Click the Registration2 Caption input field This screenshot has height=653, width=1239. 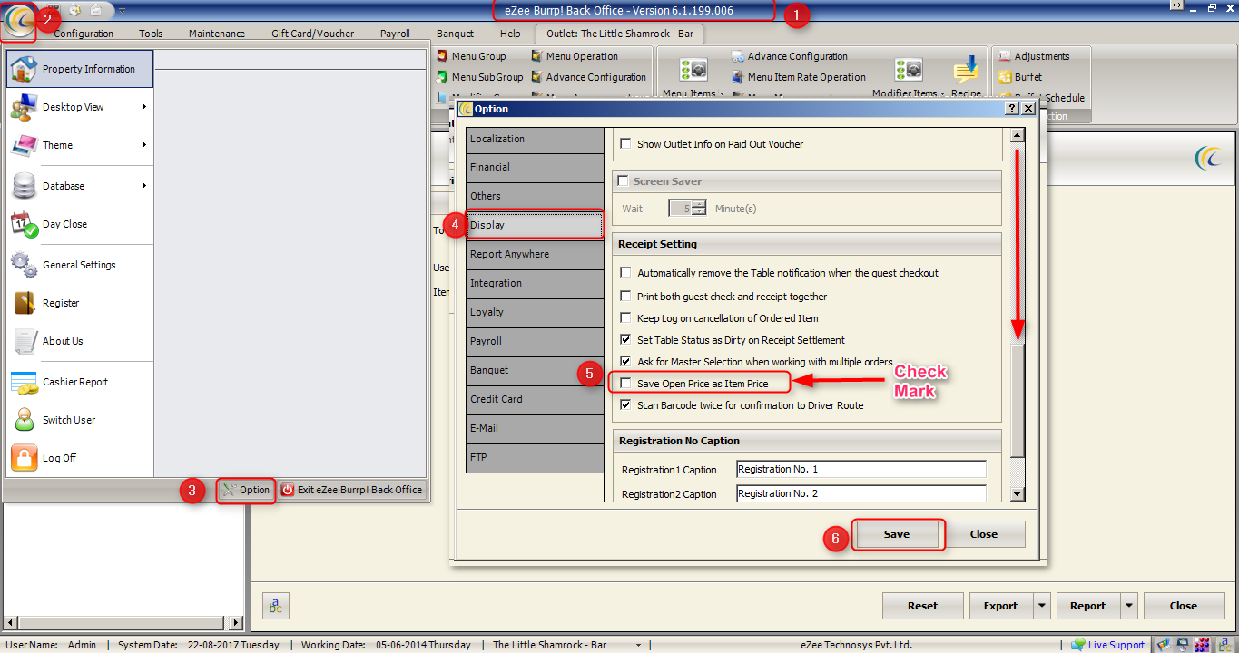(860, 493)
